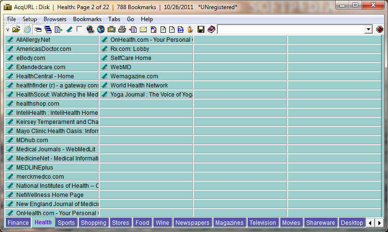388x232 pixels.
Task: Open the AllAllergy.Net bookmark
Action: tap(51, 39)
